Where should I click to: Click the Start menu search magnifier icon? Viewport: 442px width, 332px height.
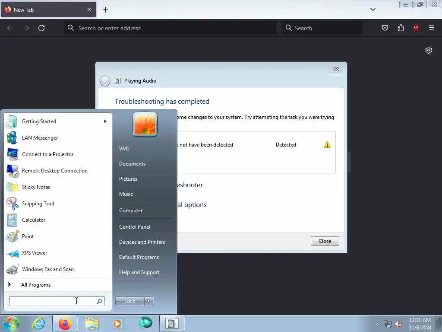100,301
